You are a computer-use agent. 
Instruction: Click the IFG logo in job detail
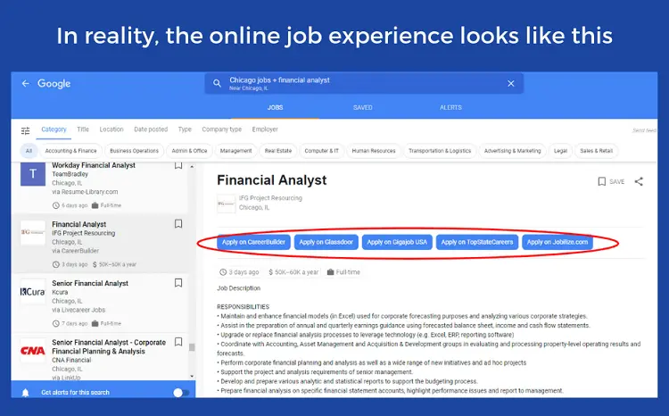[227, 204]
